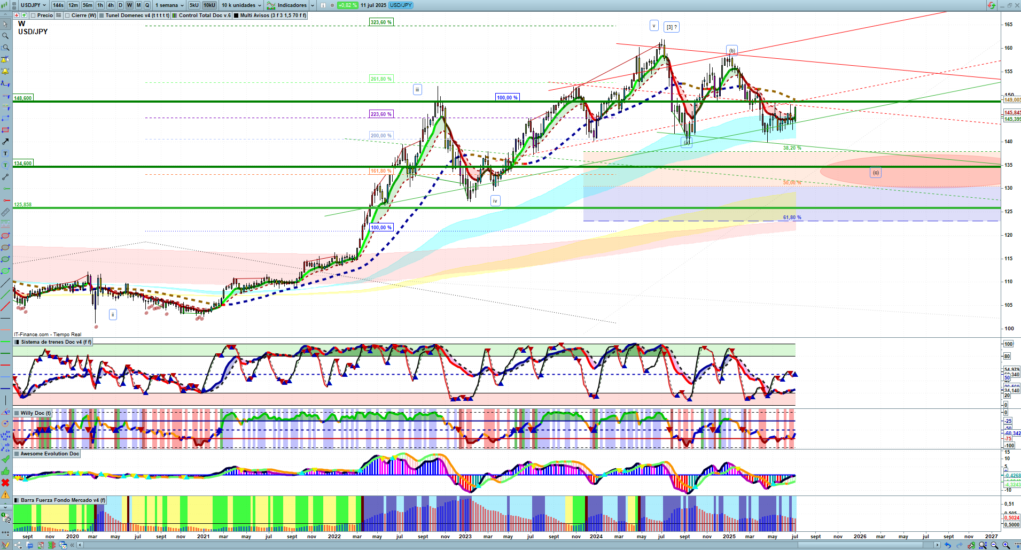Click the alert bell icon

(x=5, y=71)
